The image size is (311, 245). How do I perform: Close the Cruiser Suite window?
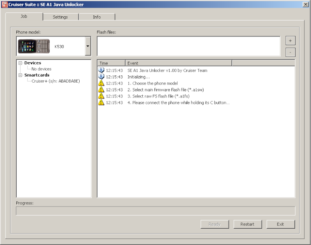click(306, 4)
